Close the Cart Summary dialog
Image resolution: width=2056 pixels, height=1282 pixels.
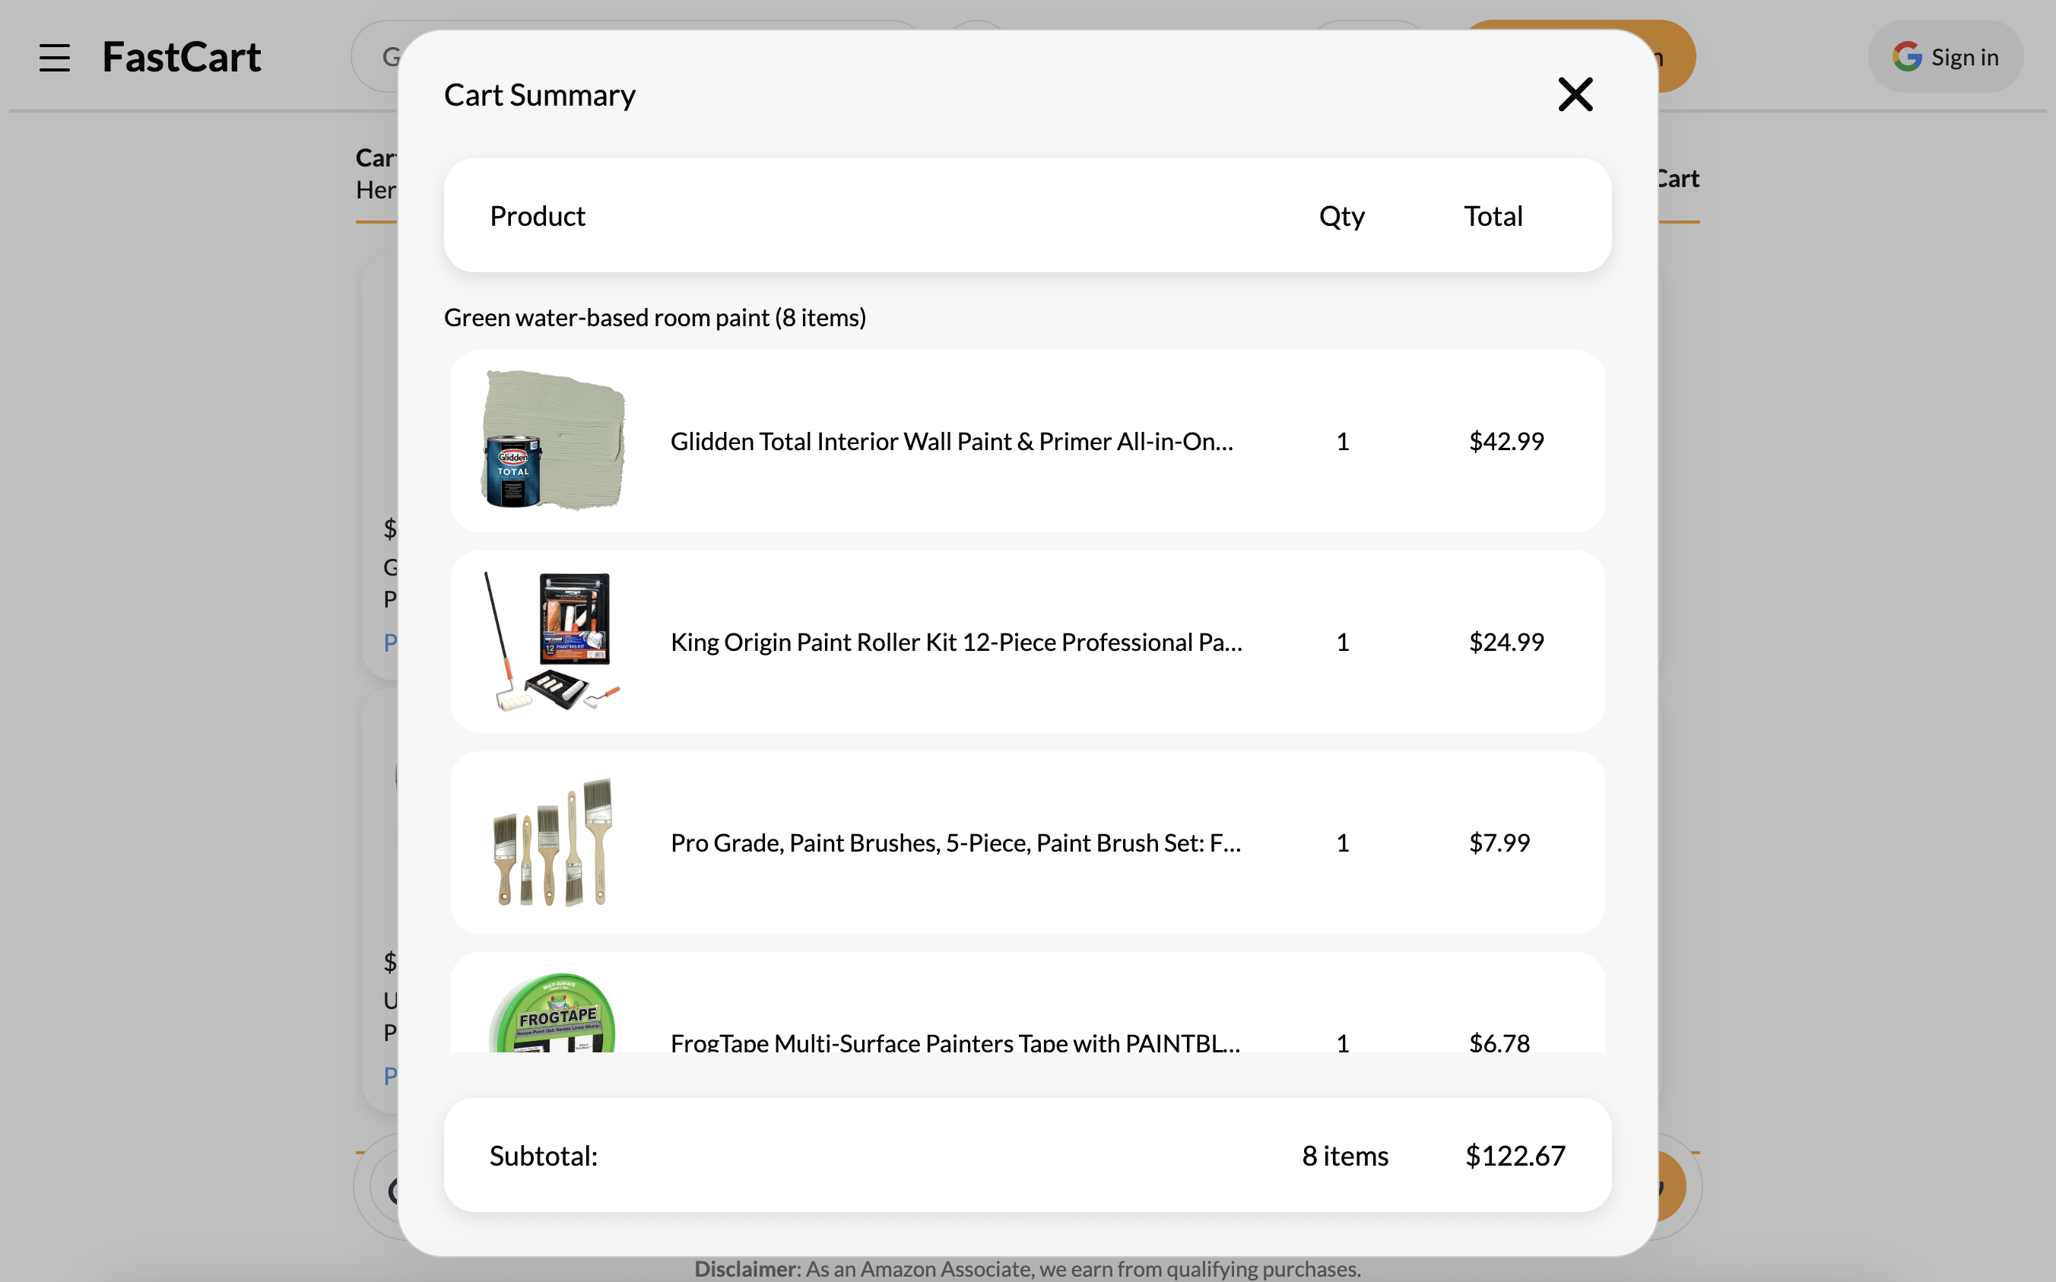pyautogui.click(x=1575, y=94)
